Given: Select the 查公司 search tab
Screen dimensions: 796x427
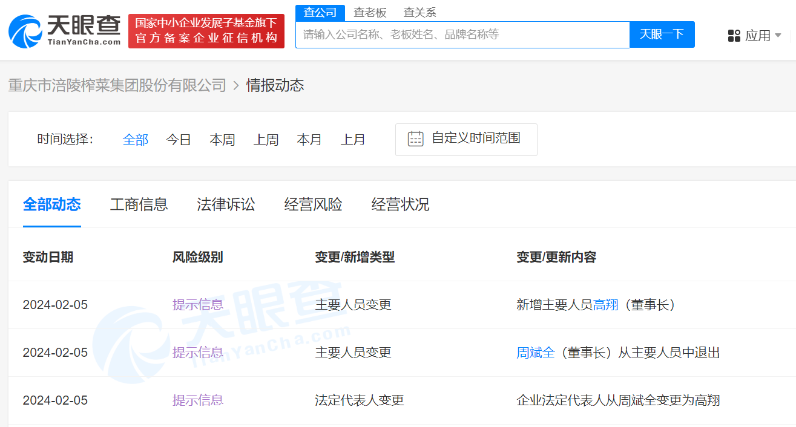Looking at the screenshot, I should (320, 12).
